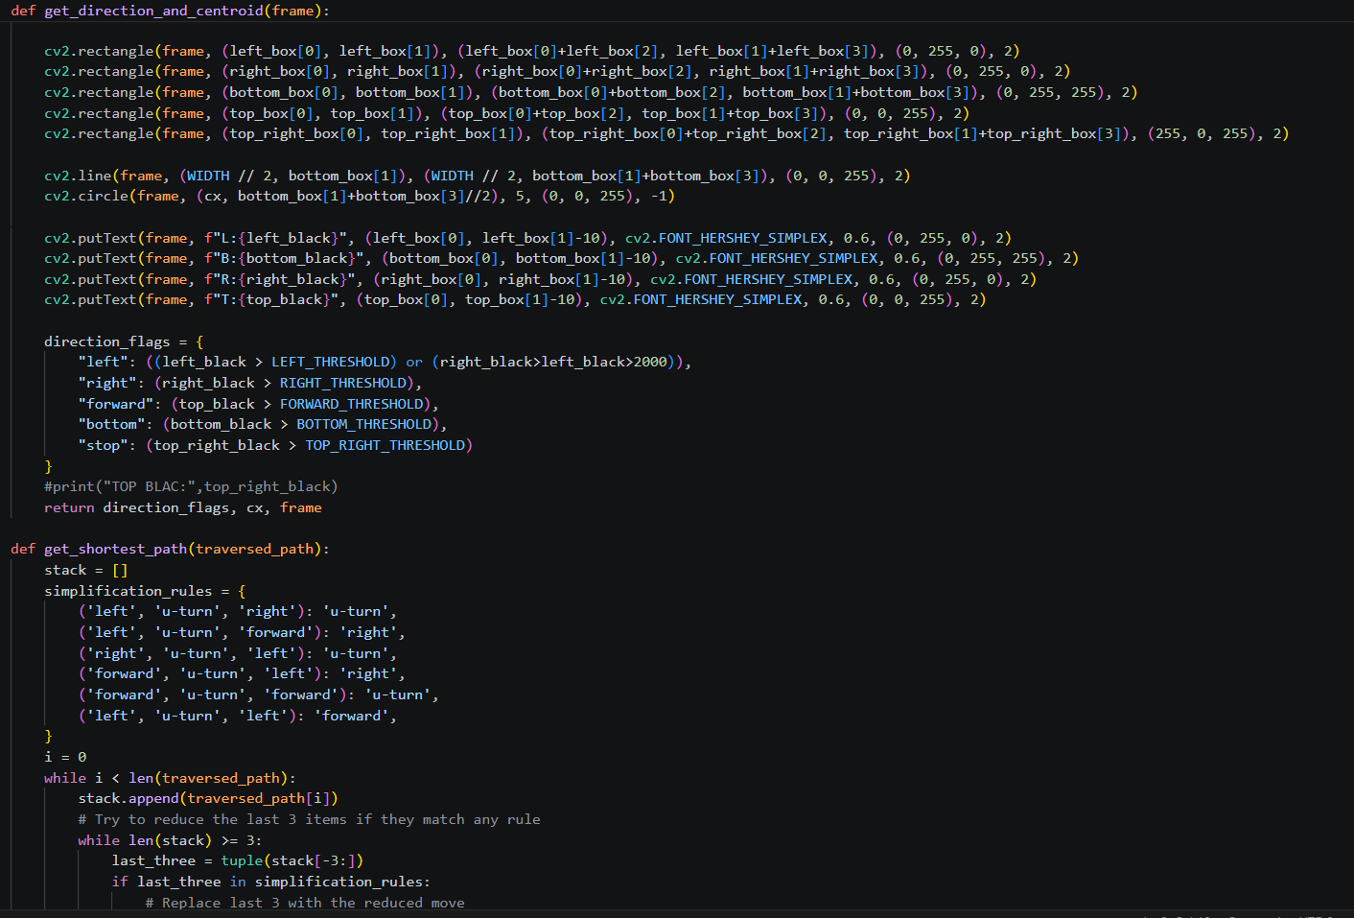
Task: Click the putText line with "R:{right_black}"
Action: 540,279
